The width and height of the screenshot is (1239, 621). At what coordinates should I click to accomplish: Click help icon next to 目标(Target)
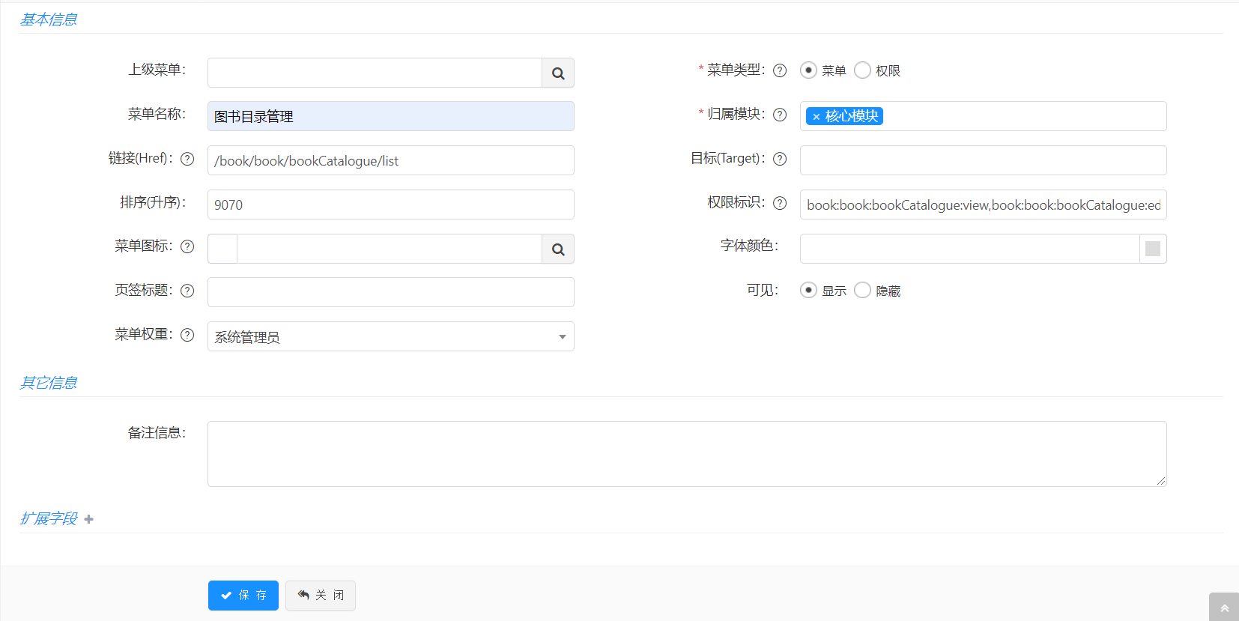pyautogui.click(x=780, y=159)
